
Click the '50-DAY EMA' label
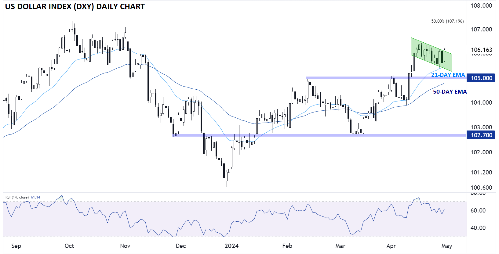(x=450, y=91)
